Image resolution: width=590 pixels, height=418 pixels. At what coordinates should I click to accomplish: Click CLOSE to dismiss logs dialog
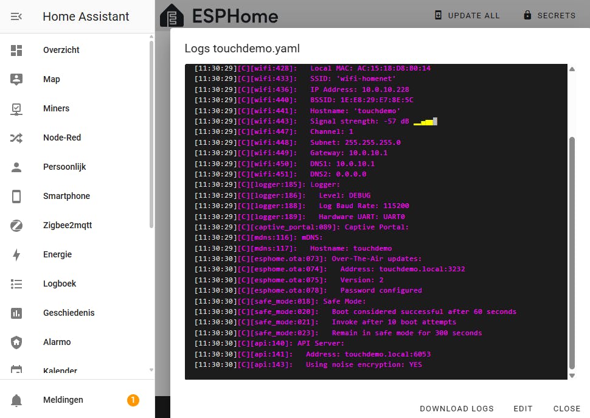pos(567,409)
